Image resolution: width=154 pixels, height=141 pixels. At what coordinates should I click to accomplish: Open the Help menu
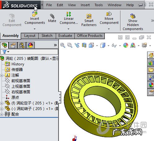click(130, 5)
